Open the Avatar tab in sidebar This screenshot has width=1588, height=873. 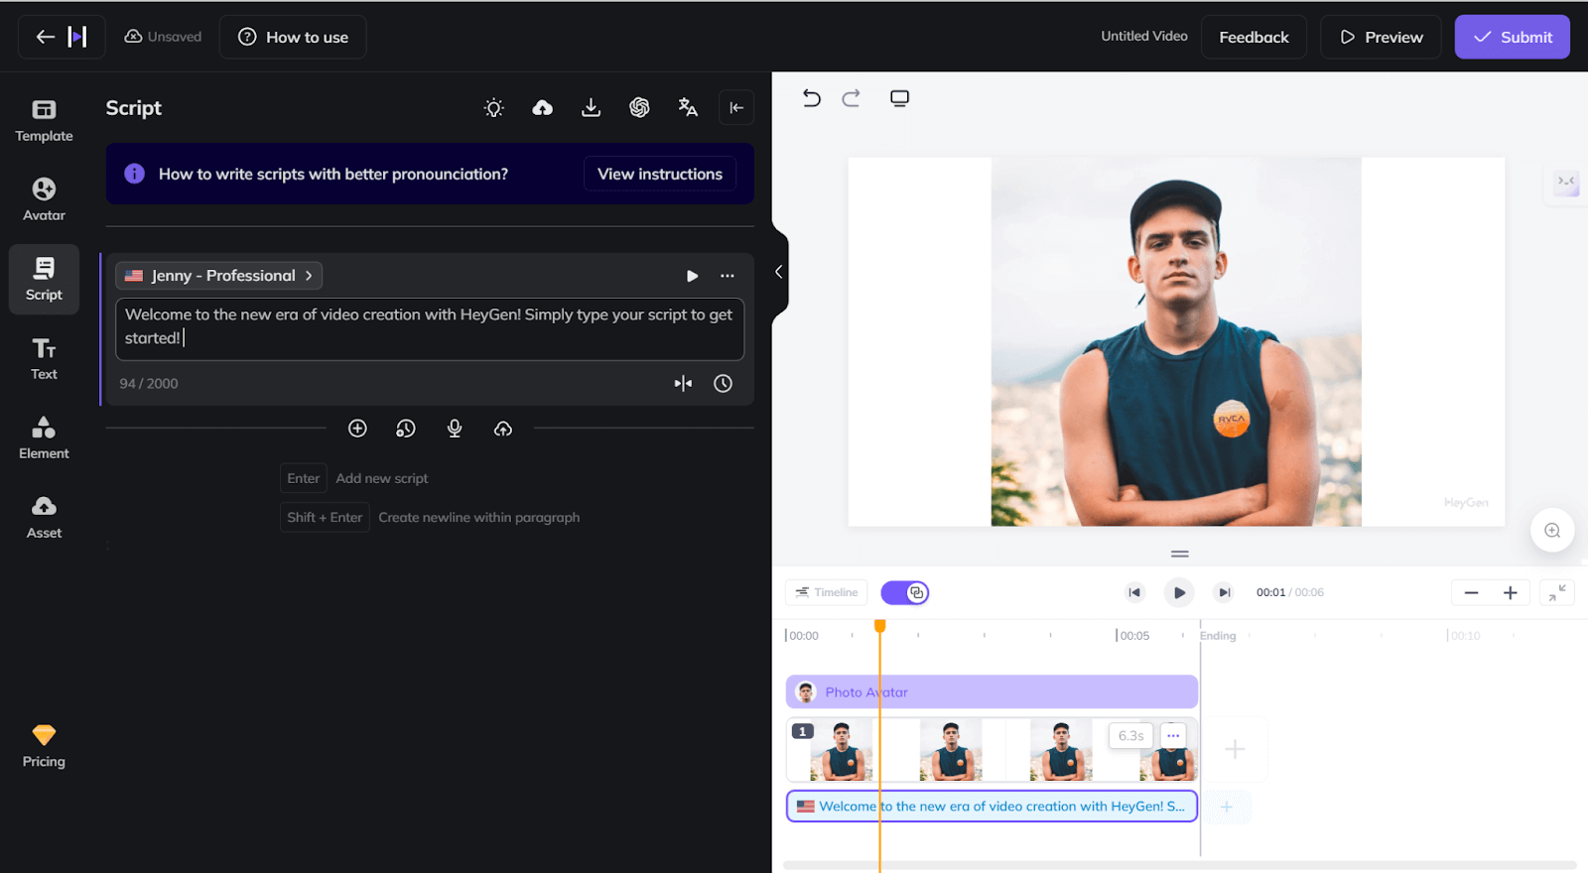44,199
